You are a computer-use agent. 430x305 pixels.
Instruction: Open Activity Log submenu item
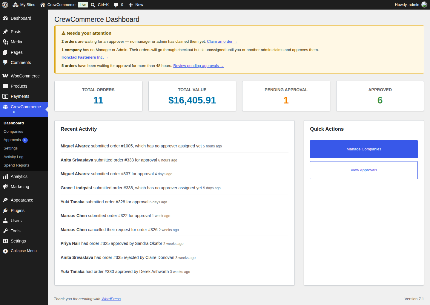coord(13,157)
